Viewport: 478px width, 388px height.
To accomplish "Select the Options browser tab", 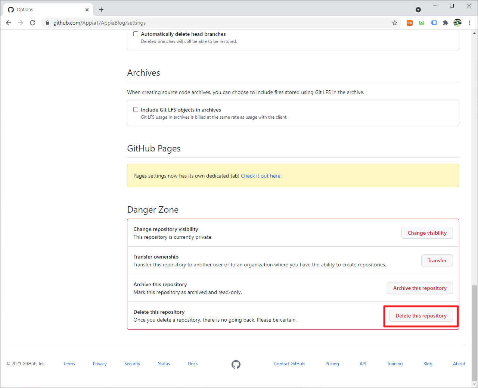I will tap(49, 10).
